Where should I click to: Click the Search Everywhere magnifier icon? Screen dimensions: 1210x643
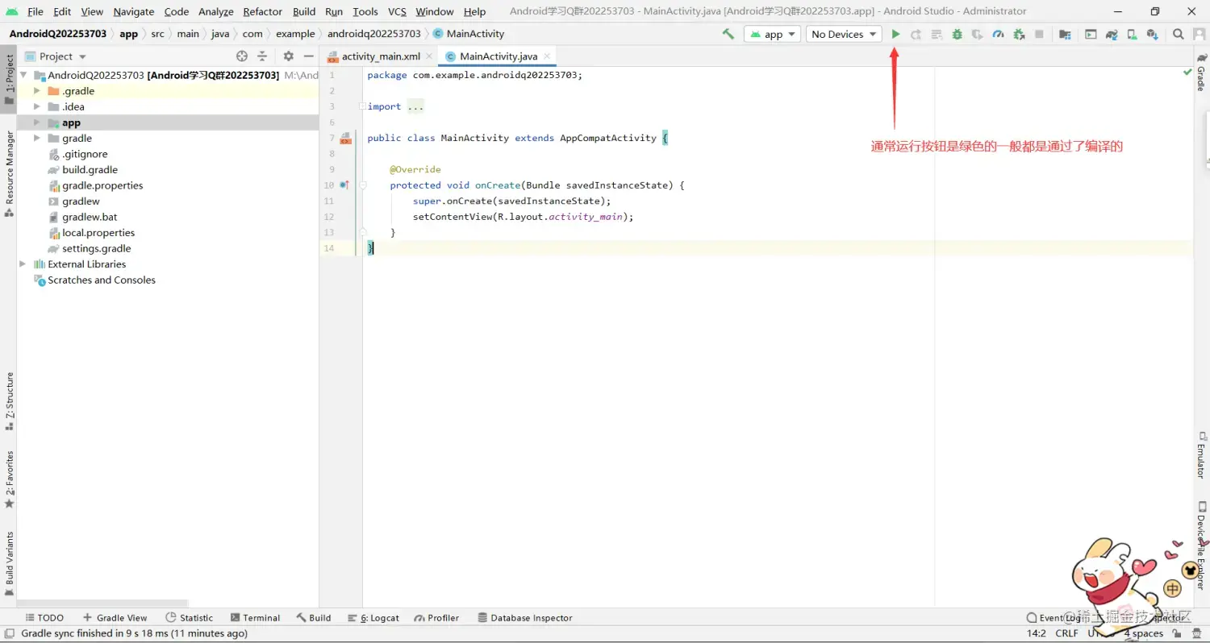click(1179, 34)
